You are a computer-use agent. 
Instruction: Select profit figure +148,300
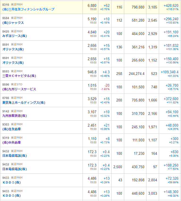click(171, 192)
